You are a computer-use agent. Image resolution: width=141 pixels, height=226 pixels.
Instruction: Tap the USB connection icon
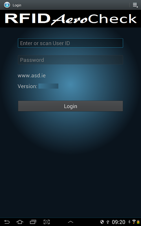tap(108, 222)
